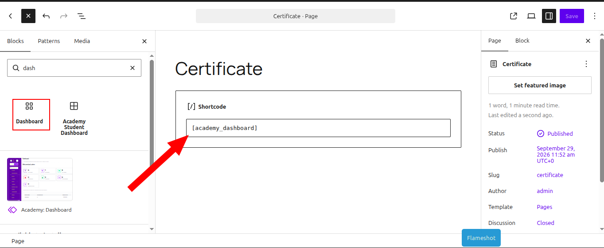The image size is (604, 248).
Task: Switch to the Media tab
Action: pyautogui.click(x=82, y=41)
